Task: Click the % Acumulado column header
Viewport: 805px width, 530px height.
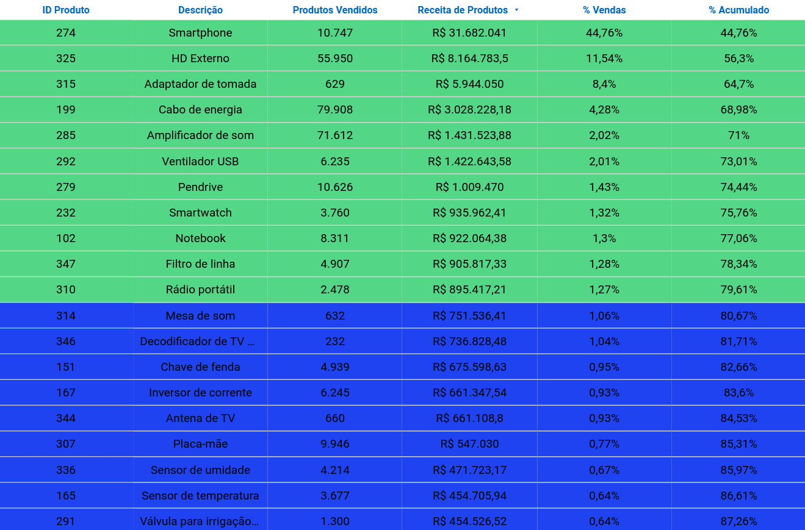Action: pyautogui.click(x=738, y=10)
